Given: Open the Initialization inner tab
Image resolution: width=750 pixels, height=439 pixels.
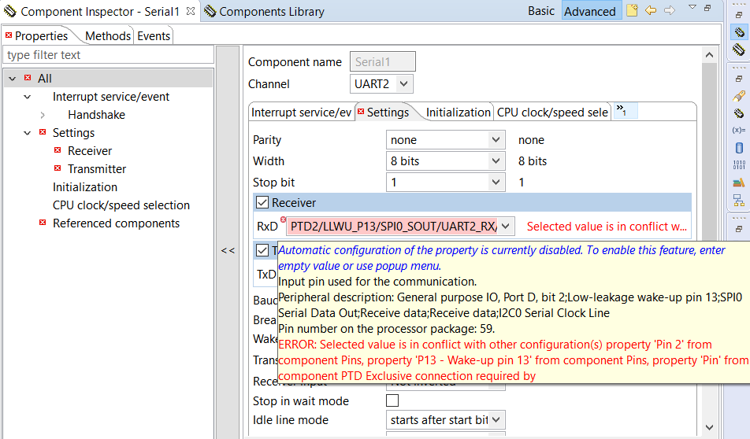Looking at the screenshot, I should (x=458, y=113).
